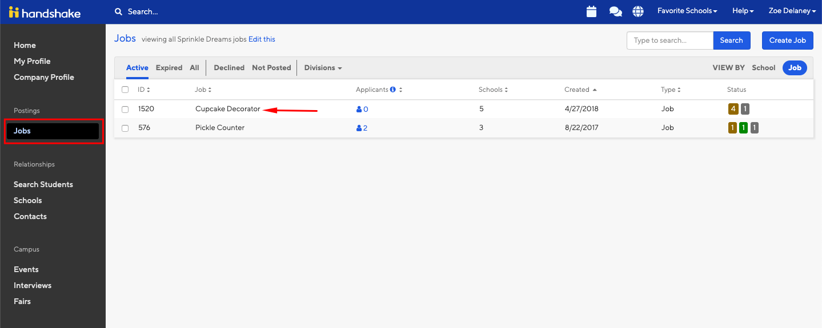The height and width of the screenshot is (328, 822).
Task: Click the Create Job button
Action: pos(787,41)
